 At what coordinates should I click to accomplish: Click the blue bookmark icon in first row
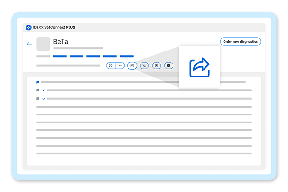click(38, 82)
